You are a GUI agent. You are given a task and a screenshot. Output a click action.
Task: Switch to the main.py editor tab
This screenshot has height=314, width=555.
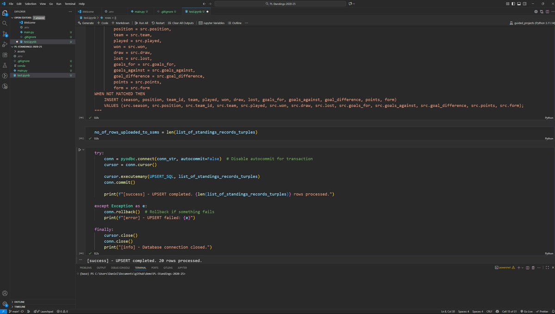pyautogui.click(x=140, y=11)
